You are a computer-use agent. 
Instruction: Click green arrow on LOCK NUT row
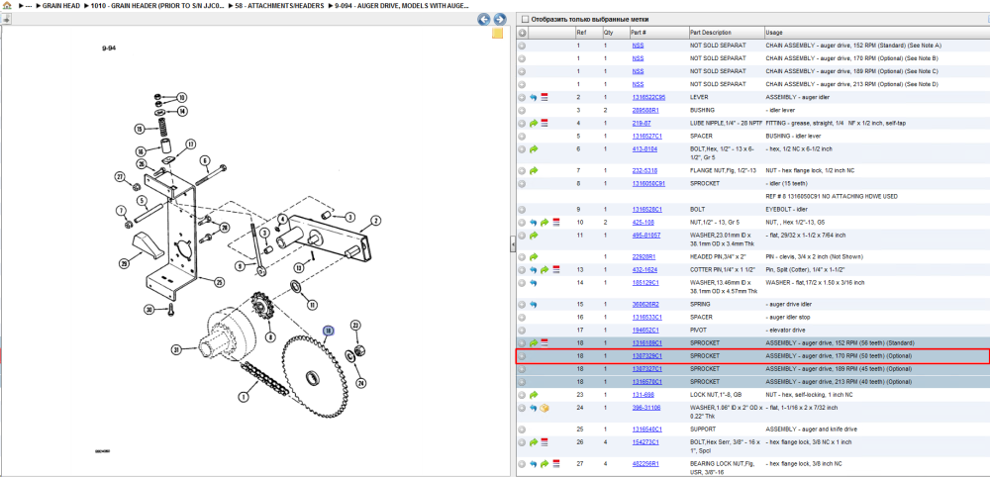(x=534, y=395)
